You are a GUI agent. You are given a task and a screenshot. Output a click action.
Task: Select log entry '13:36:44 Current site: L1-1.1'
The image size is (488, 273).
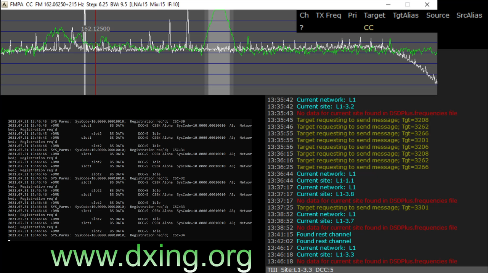[x=311, y=180]
